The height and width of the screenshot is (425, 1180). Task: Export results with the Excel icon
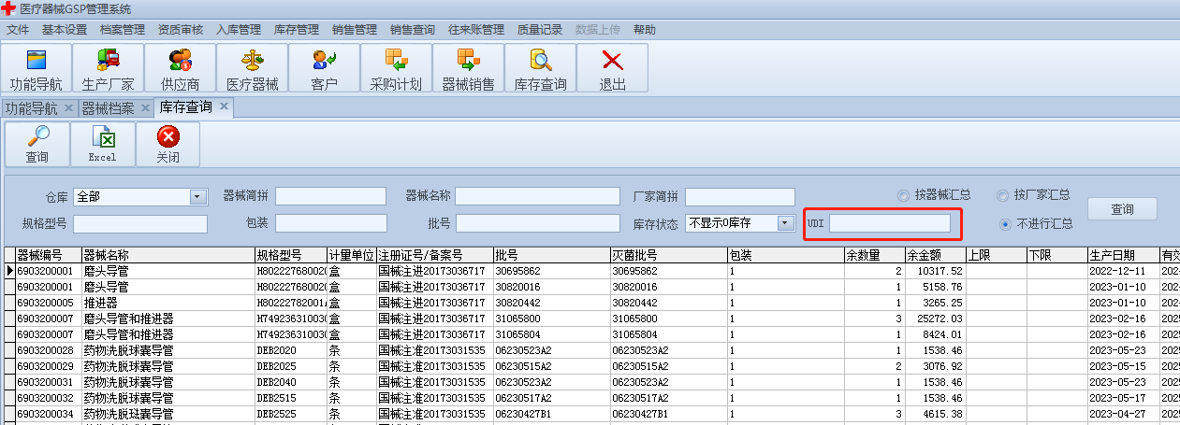pyautogui.click(x=103, y=145)
